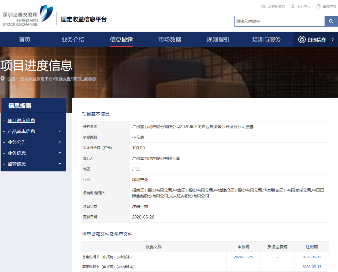Open the 个人中心 link
The width and height of the screenshot is (338, 272).
(303, 7)
